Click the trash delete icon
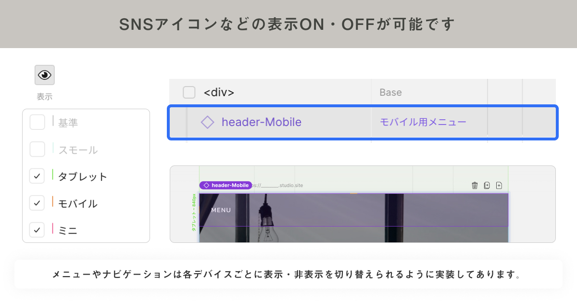This screenshot has height=303, width=577. coord(475,185)
